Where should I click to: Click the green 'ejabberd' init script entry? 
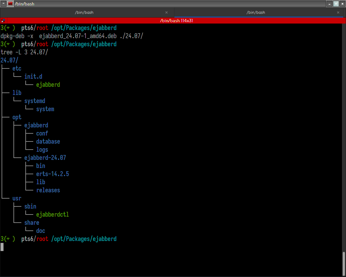(48, 85)
